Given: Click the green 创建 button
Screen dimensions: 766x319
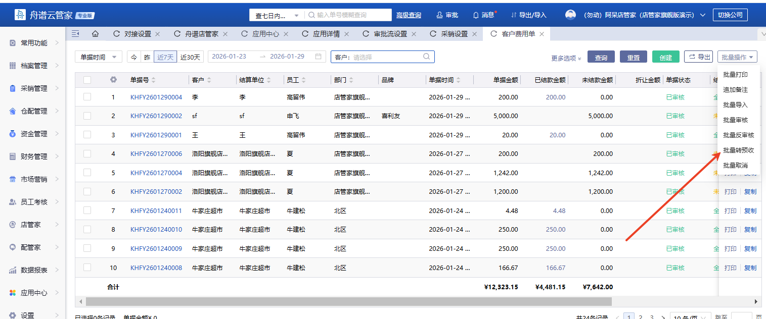Looking at the screenshot, I should 665,57.
